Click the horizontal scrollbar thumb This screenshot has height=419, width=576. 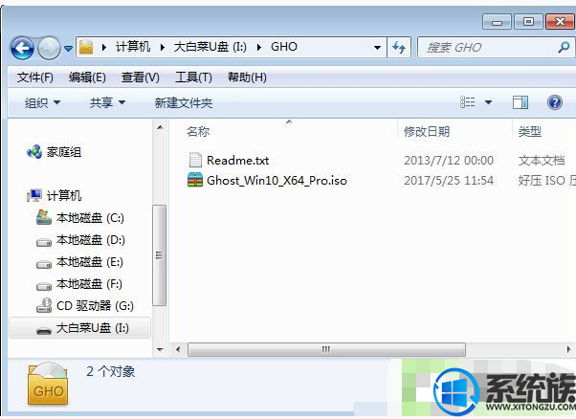326,349
